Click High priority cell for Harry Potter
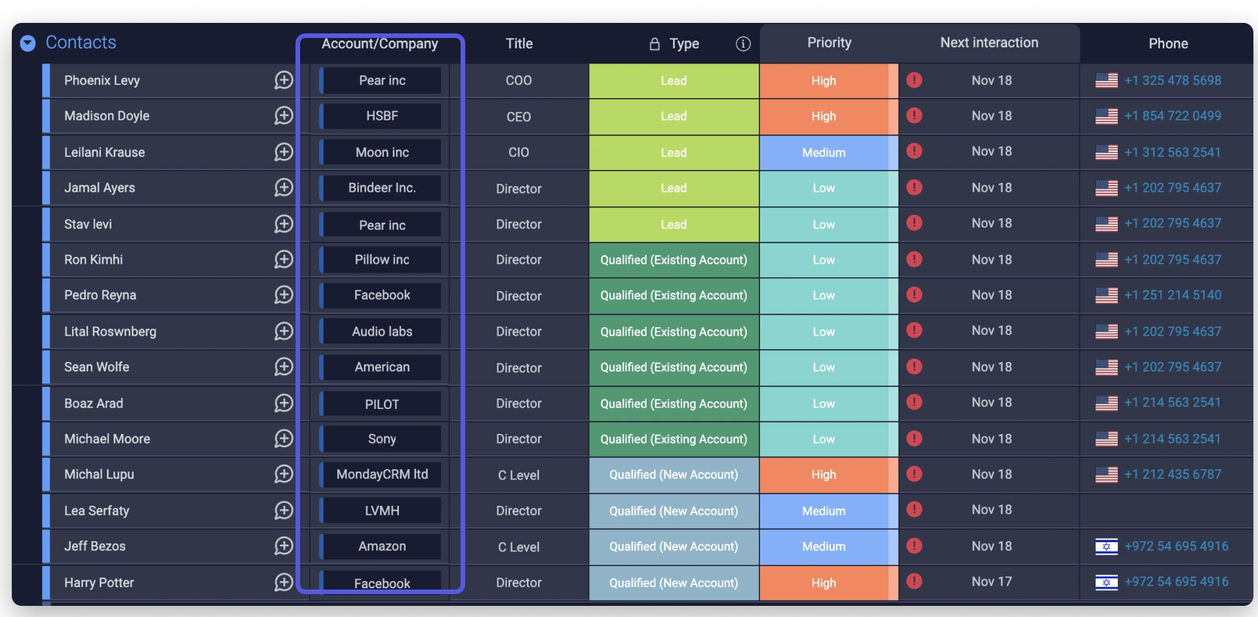Screen dimensions: 1258x617 point(824,582)
